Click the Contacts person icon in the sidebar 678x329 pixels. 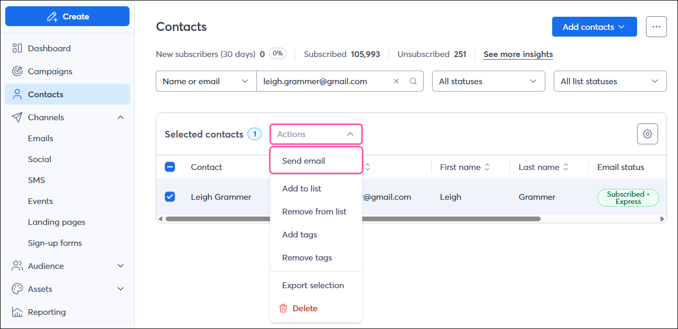click(17, 94)
